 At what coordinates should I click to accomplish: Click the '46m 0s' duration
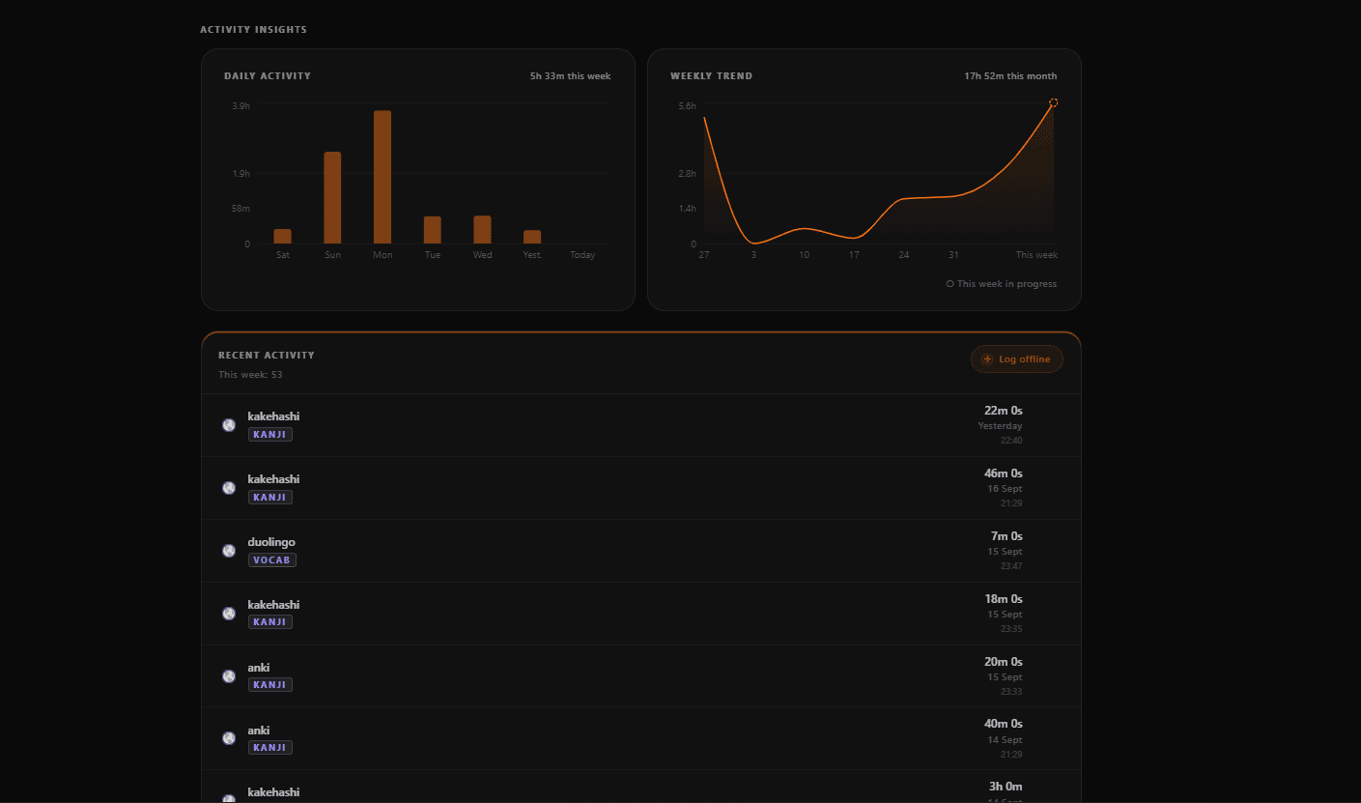coord(1004,473)
